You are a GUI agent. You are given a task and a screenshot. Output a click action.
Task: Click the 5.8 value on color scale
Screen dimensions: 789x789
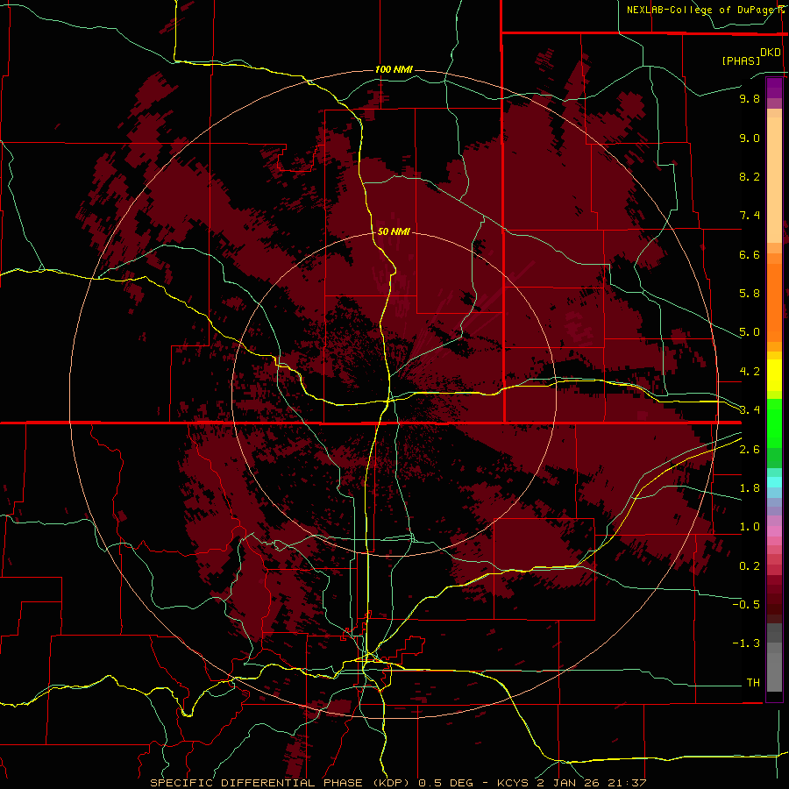(750, 294)
